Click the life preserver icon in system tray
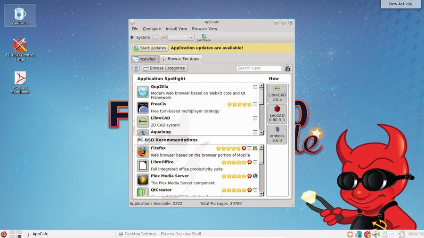Viewport: 424px width, 238px height. tap(350, 234)
